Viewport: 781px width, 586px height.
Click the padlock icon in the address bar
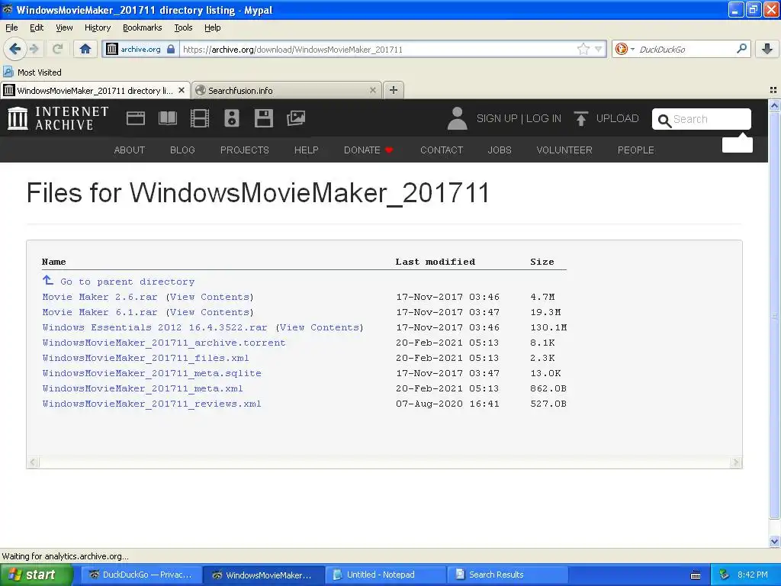(x=171, y=49)
